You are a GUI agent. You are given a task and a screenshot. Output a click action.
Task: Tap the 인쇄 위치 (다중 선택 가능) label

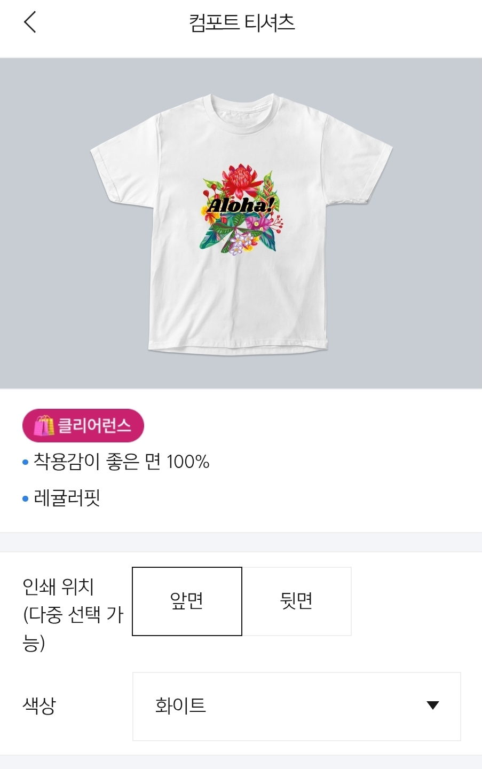click(73, 615)
